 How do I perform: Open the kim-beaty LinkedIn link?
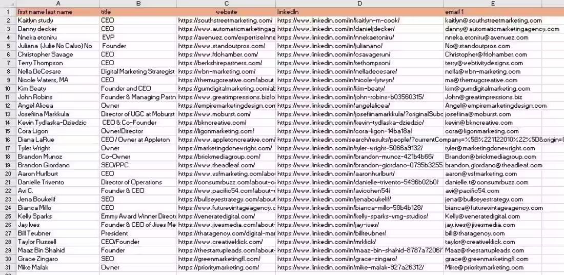331,89
